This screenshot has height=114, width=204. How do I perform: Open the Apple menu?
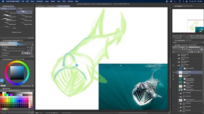(3, 1)
